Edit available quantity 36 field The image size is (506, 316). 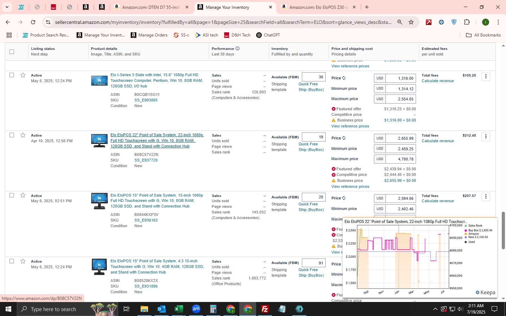pos(313,77)
